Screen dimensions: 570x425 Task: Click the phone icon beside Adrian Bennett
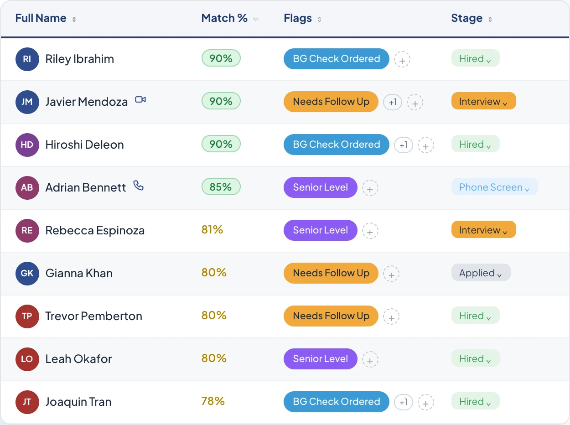[139, 185]
